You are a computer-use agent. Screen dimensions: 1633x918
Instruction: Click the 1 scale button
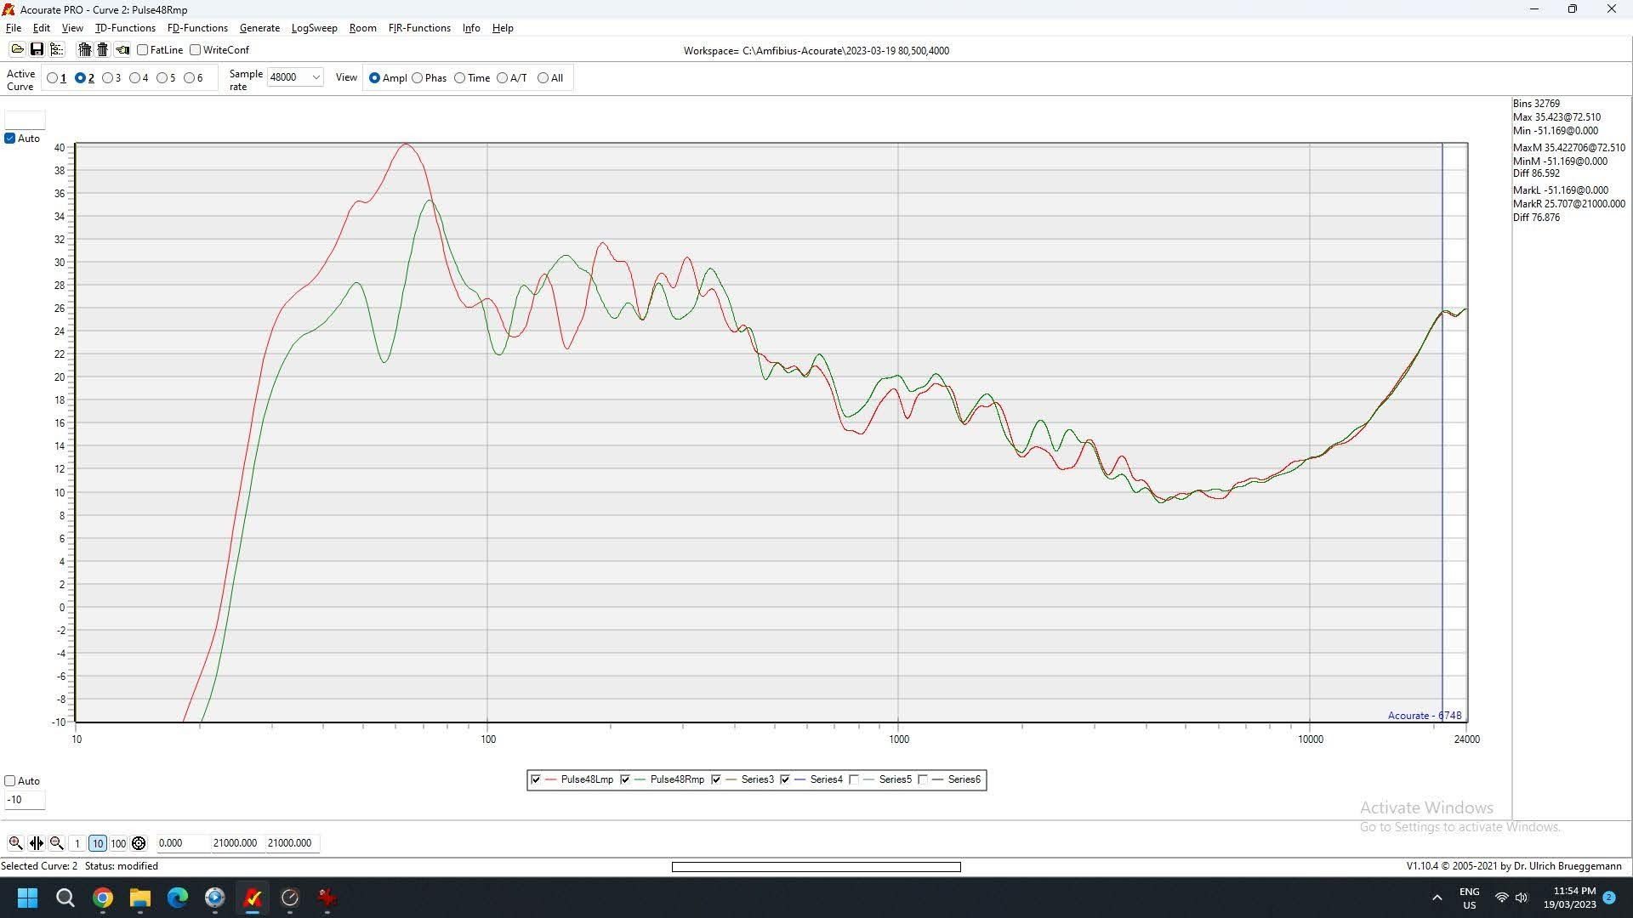(x=77, y=843)
